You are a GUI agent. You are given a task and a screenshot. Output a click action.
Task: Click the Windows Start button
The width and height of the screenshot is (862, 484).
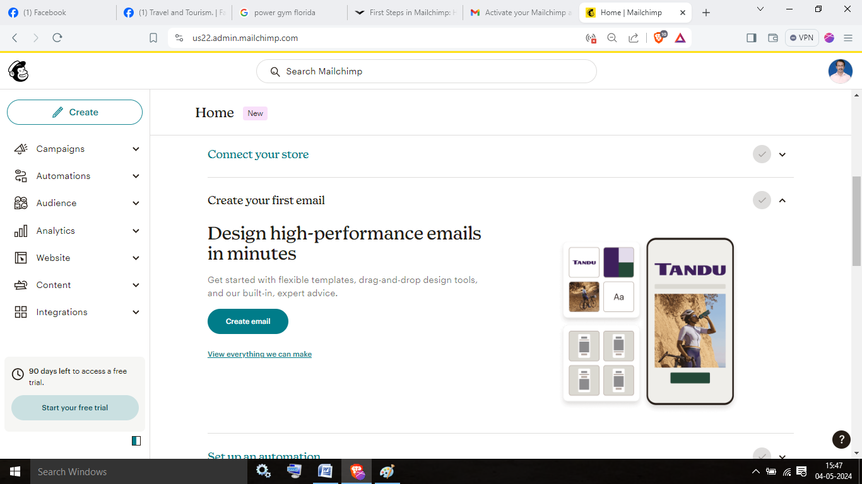coord(15,471)
